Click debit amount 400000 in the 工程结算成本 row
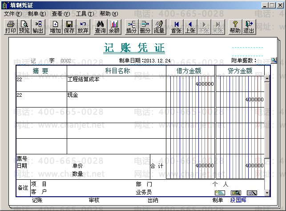 [205, 84]
